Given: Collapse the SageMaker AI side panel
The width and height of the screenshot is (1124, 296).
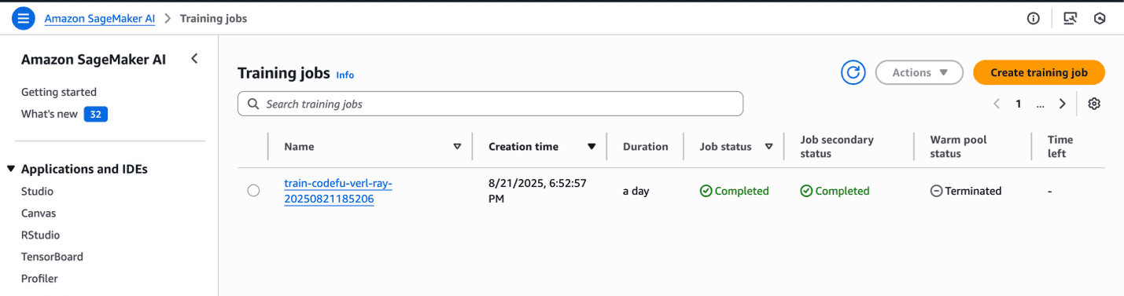Looking at the screenshot, I should point(194,59).
